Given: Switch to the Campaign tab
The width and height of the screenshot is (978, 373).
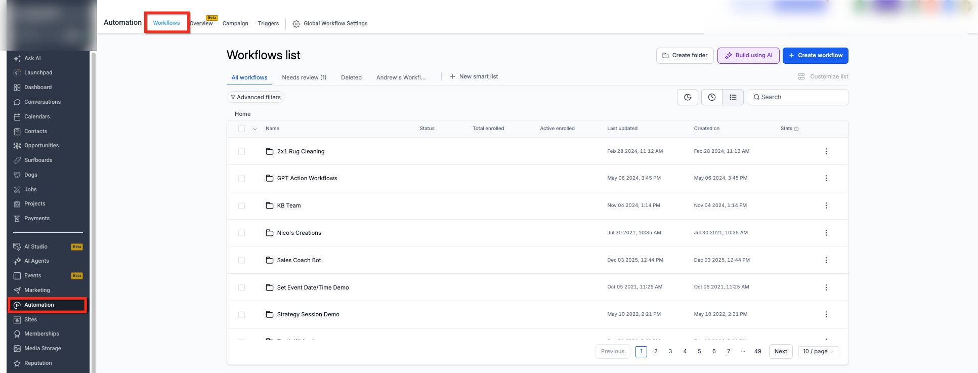Looking at the screenshot, I should click(235, 23).
